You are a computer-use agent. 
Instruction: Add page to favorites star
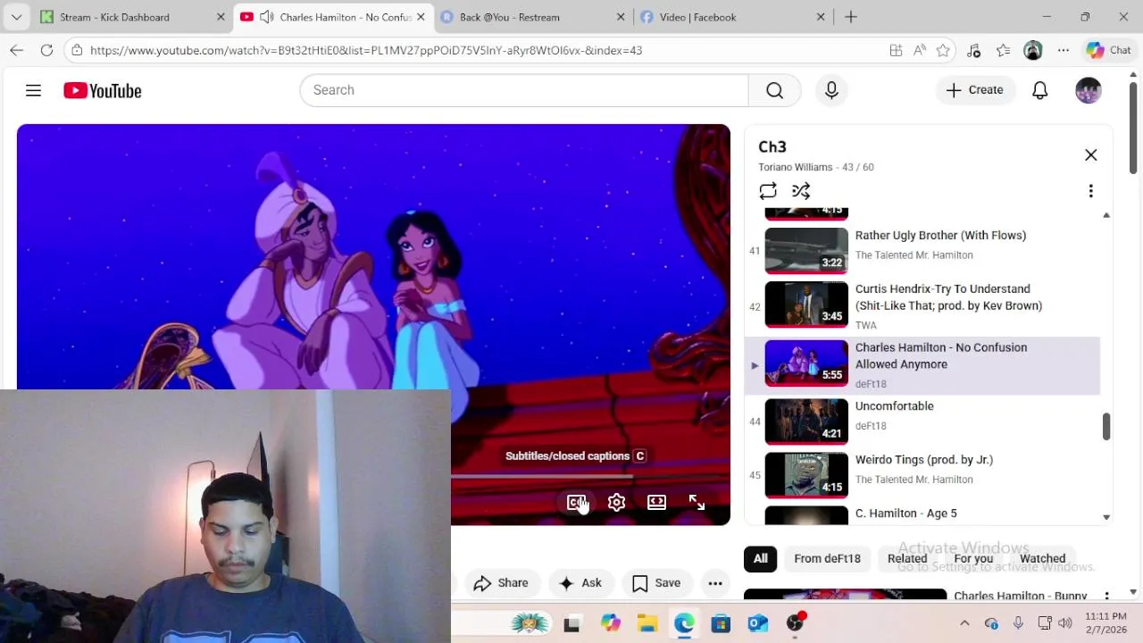(x=943, y=50)
